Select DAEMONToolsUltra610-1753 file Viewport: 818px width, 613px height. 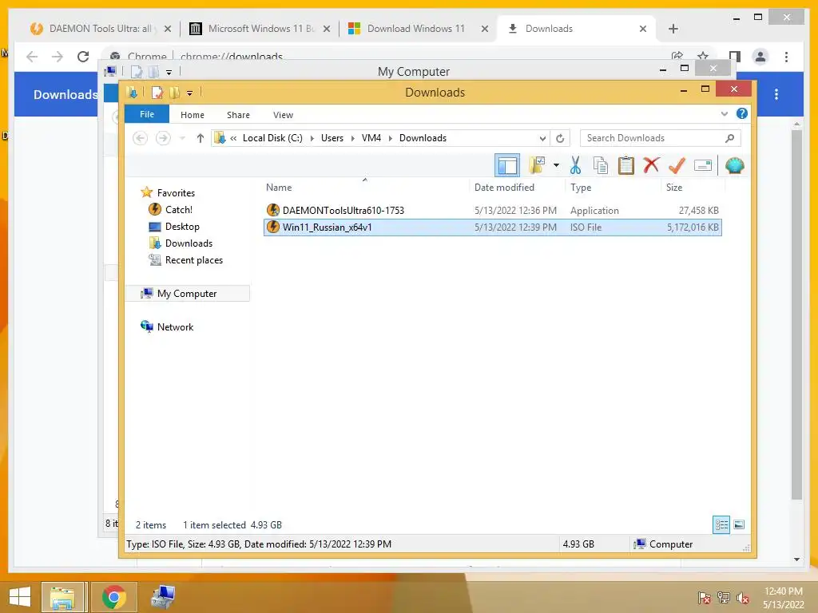(x=492, y=211)
